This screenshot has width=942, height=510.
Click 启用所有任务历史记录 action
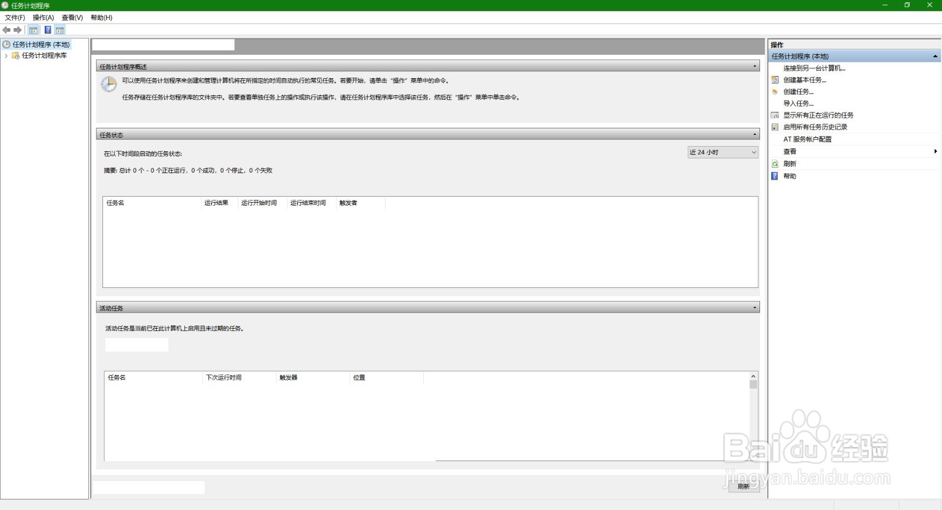pos(815,127)
